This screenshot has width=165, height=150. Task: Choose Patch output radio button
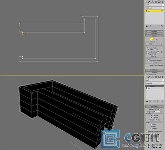point(151,124)
